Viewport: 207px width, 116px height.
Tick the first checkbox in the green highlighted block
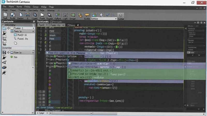69,70
